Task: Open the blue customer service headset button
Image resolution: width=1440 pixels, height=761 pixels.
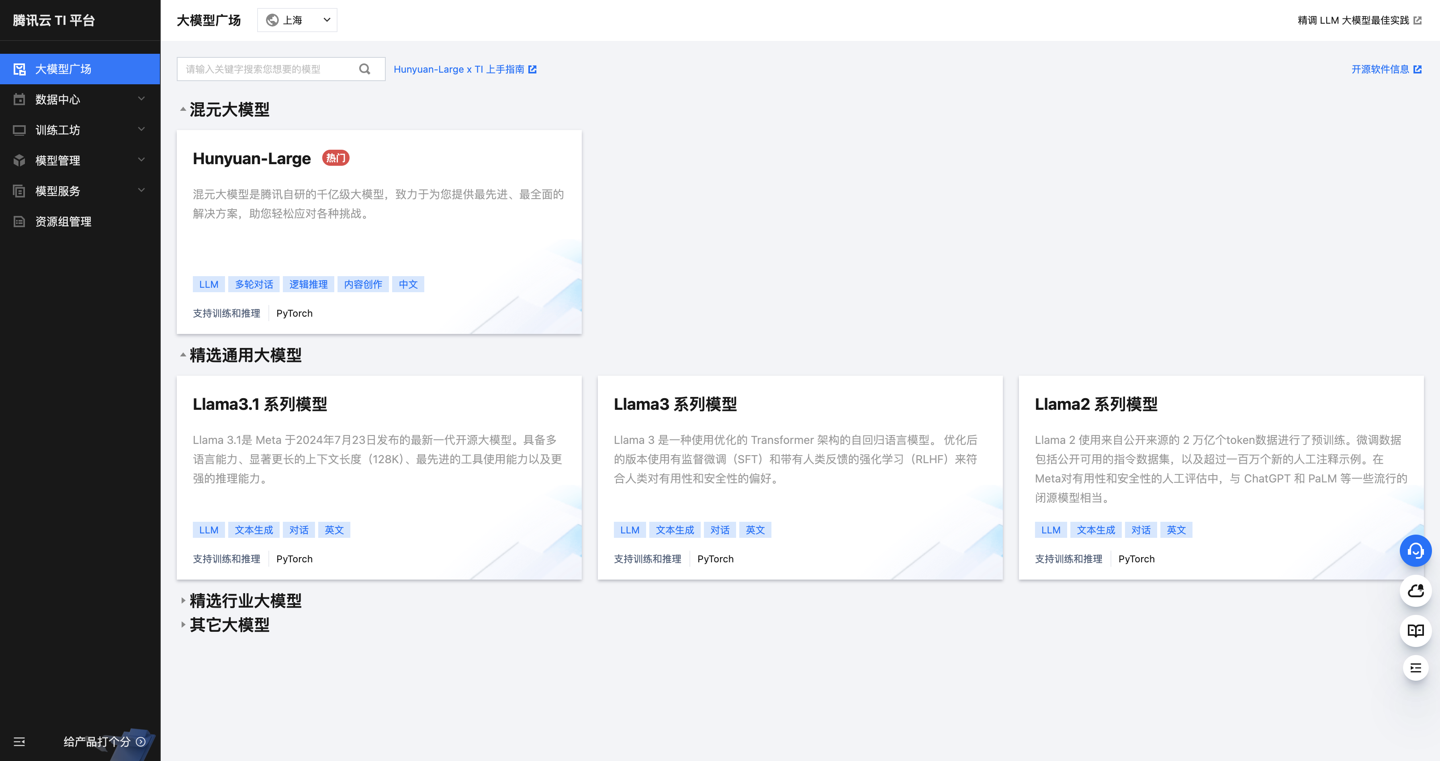Action: point(1415,551)
